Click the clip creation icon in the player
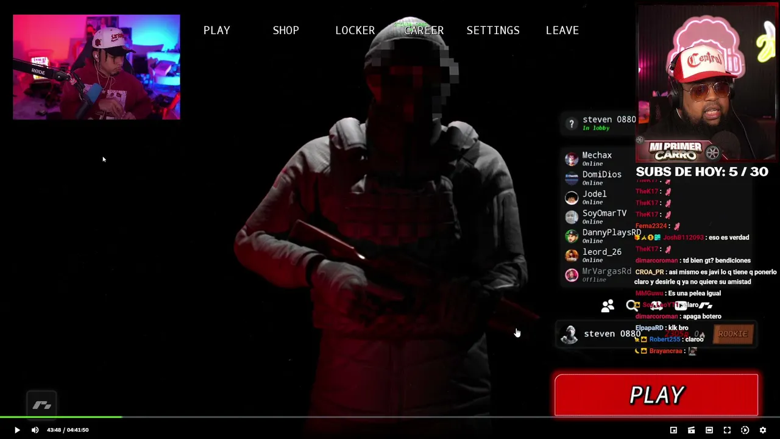 [691, 430]
